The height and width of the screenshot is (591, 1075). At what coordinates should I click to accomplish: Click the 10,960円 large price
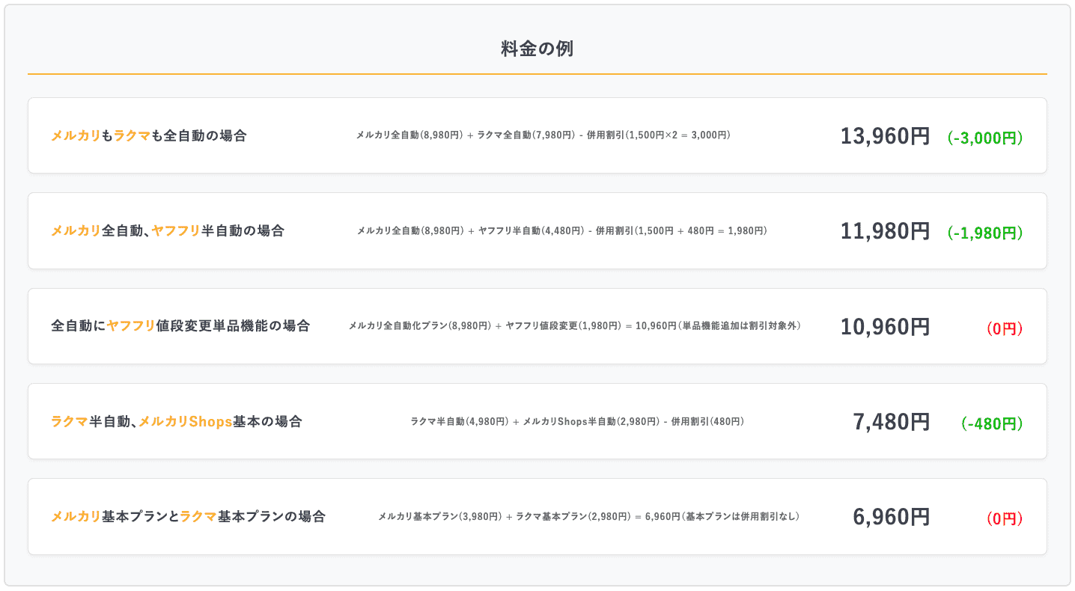(x=885, y=326)
